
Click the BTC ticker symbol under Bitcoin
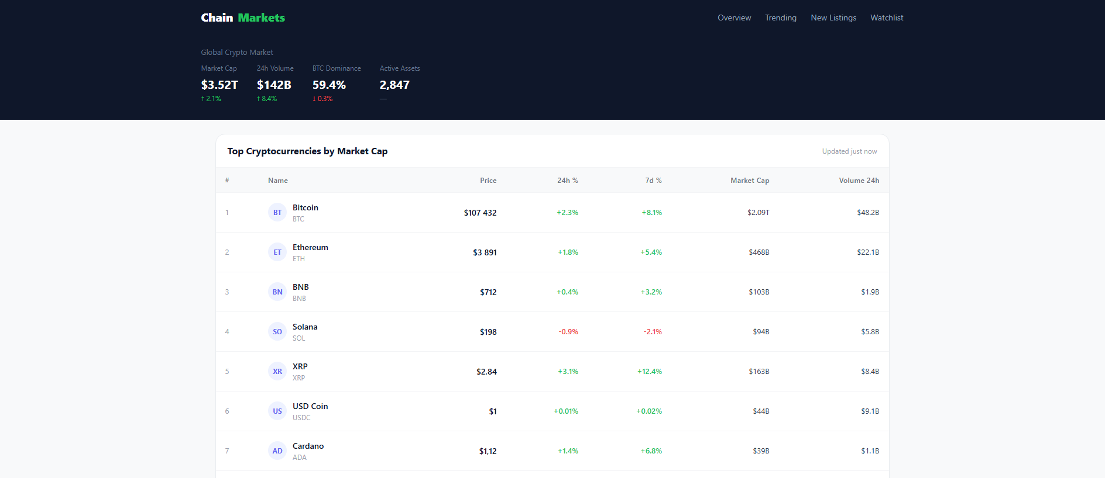coord(298,219)
